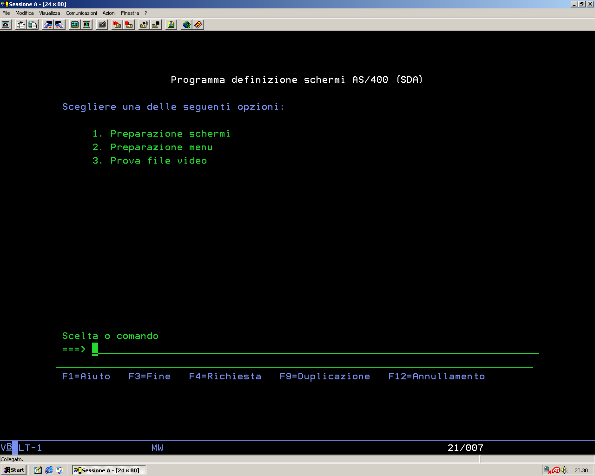
Task: Click the 'Scelta o comando' label
Action: [x=110, y=336]
